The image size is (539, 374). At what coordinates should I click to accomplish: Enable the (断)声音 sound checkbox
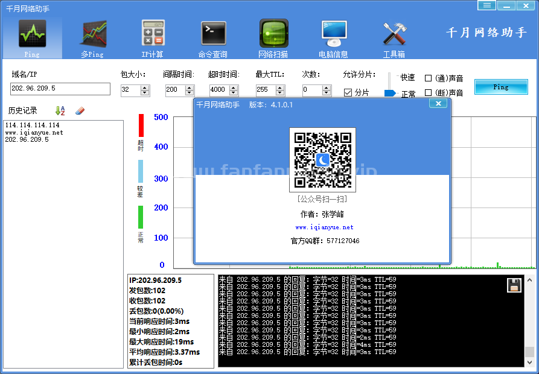point(429,93)
